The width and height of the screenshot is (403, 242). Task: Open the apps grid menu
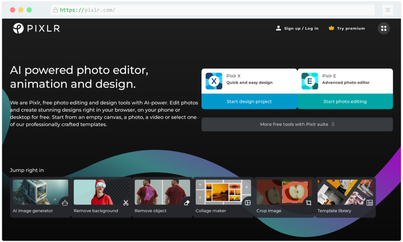(383, 28)
